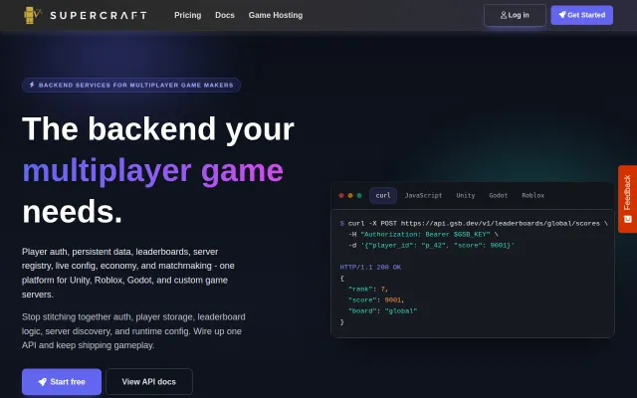Click the Authorization Bearer header line
This screenshot has height=398, width=637.
tap(423, 235)
